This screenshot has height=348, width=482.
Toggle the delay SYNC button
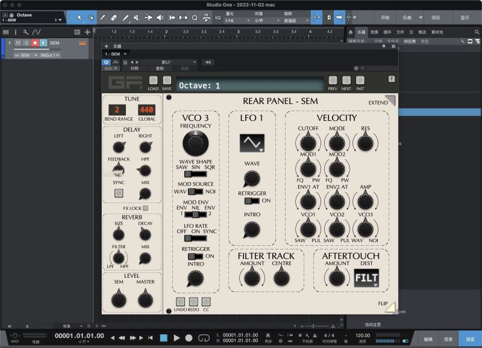(119, 193)
